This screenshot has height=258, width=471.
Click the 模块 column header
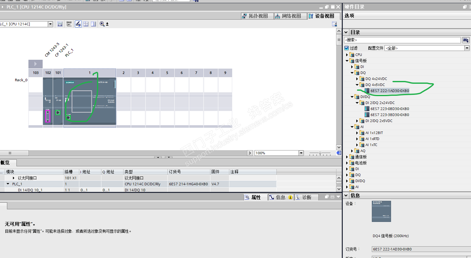34,172
